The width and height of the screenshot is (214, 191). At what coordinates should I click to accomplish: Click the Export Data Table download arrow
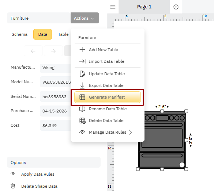[82, 85]
